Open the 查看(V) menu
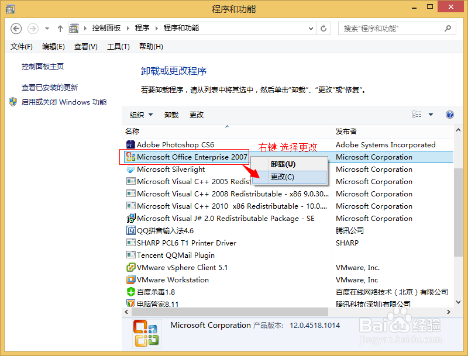Screen dimensions: 468x356 click(x=85, y=47)
